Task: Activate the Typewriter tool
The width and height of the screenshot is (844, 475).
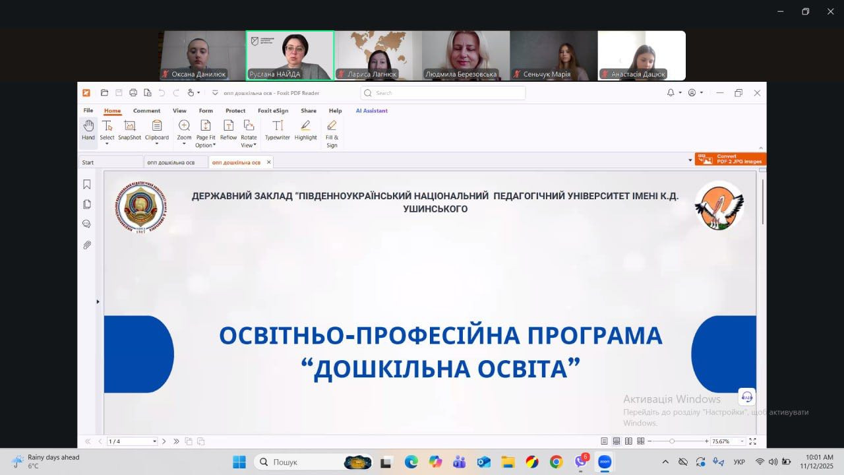Action: (278, 129)
